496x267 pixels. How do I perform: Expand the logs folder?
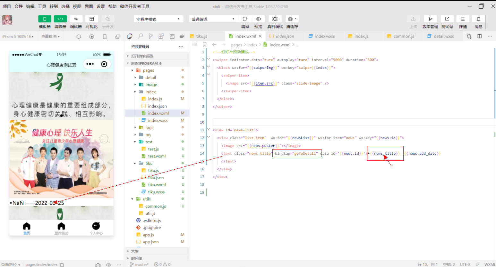point(157,127)
